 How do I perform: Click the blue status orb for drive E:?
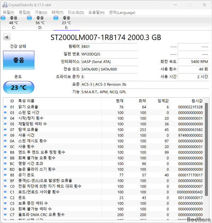(x=56, y=18)
